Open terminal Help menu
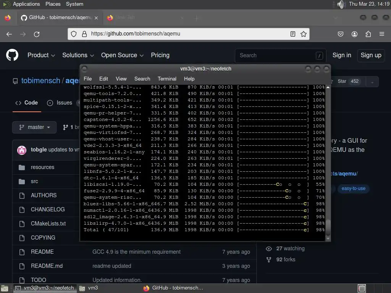This screenshot has height=293, width=391. pyautogui.click(x=189, y=79)
